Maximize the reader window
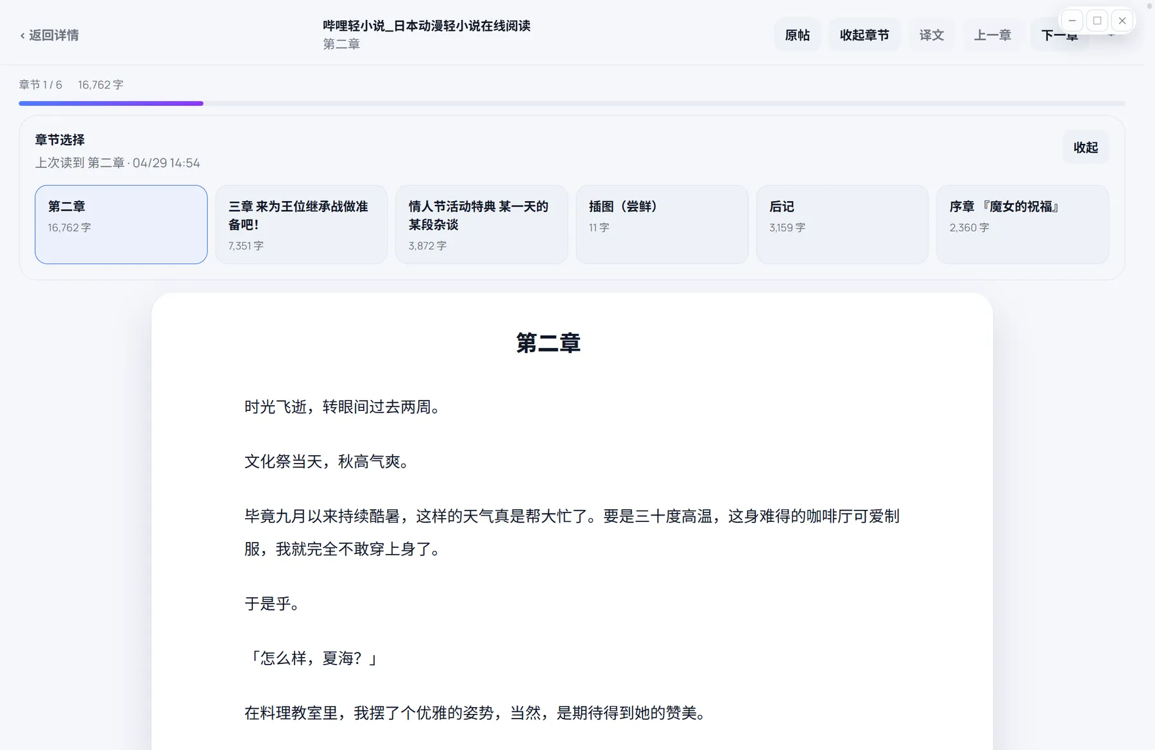Viewport: 1155px width, 750px height. pyautogui.click(x=1097, y=21)
